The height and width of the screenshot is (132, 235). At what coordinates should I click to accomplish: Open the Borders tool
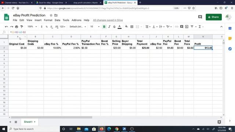click(x=132, y=27)
